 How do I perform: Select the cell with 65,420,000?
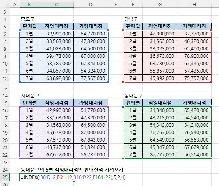[194, 110]
